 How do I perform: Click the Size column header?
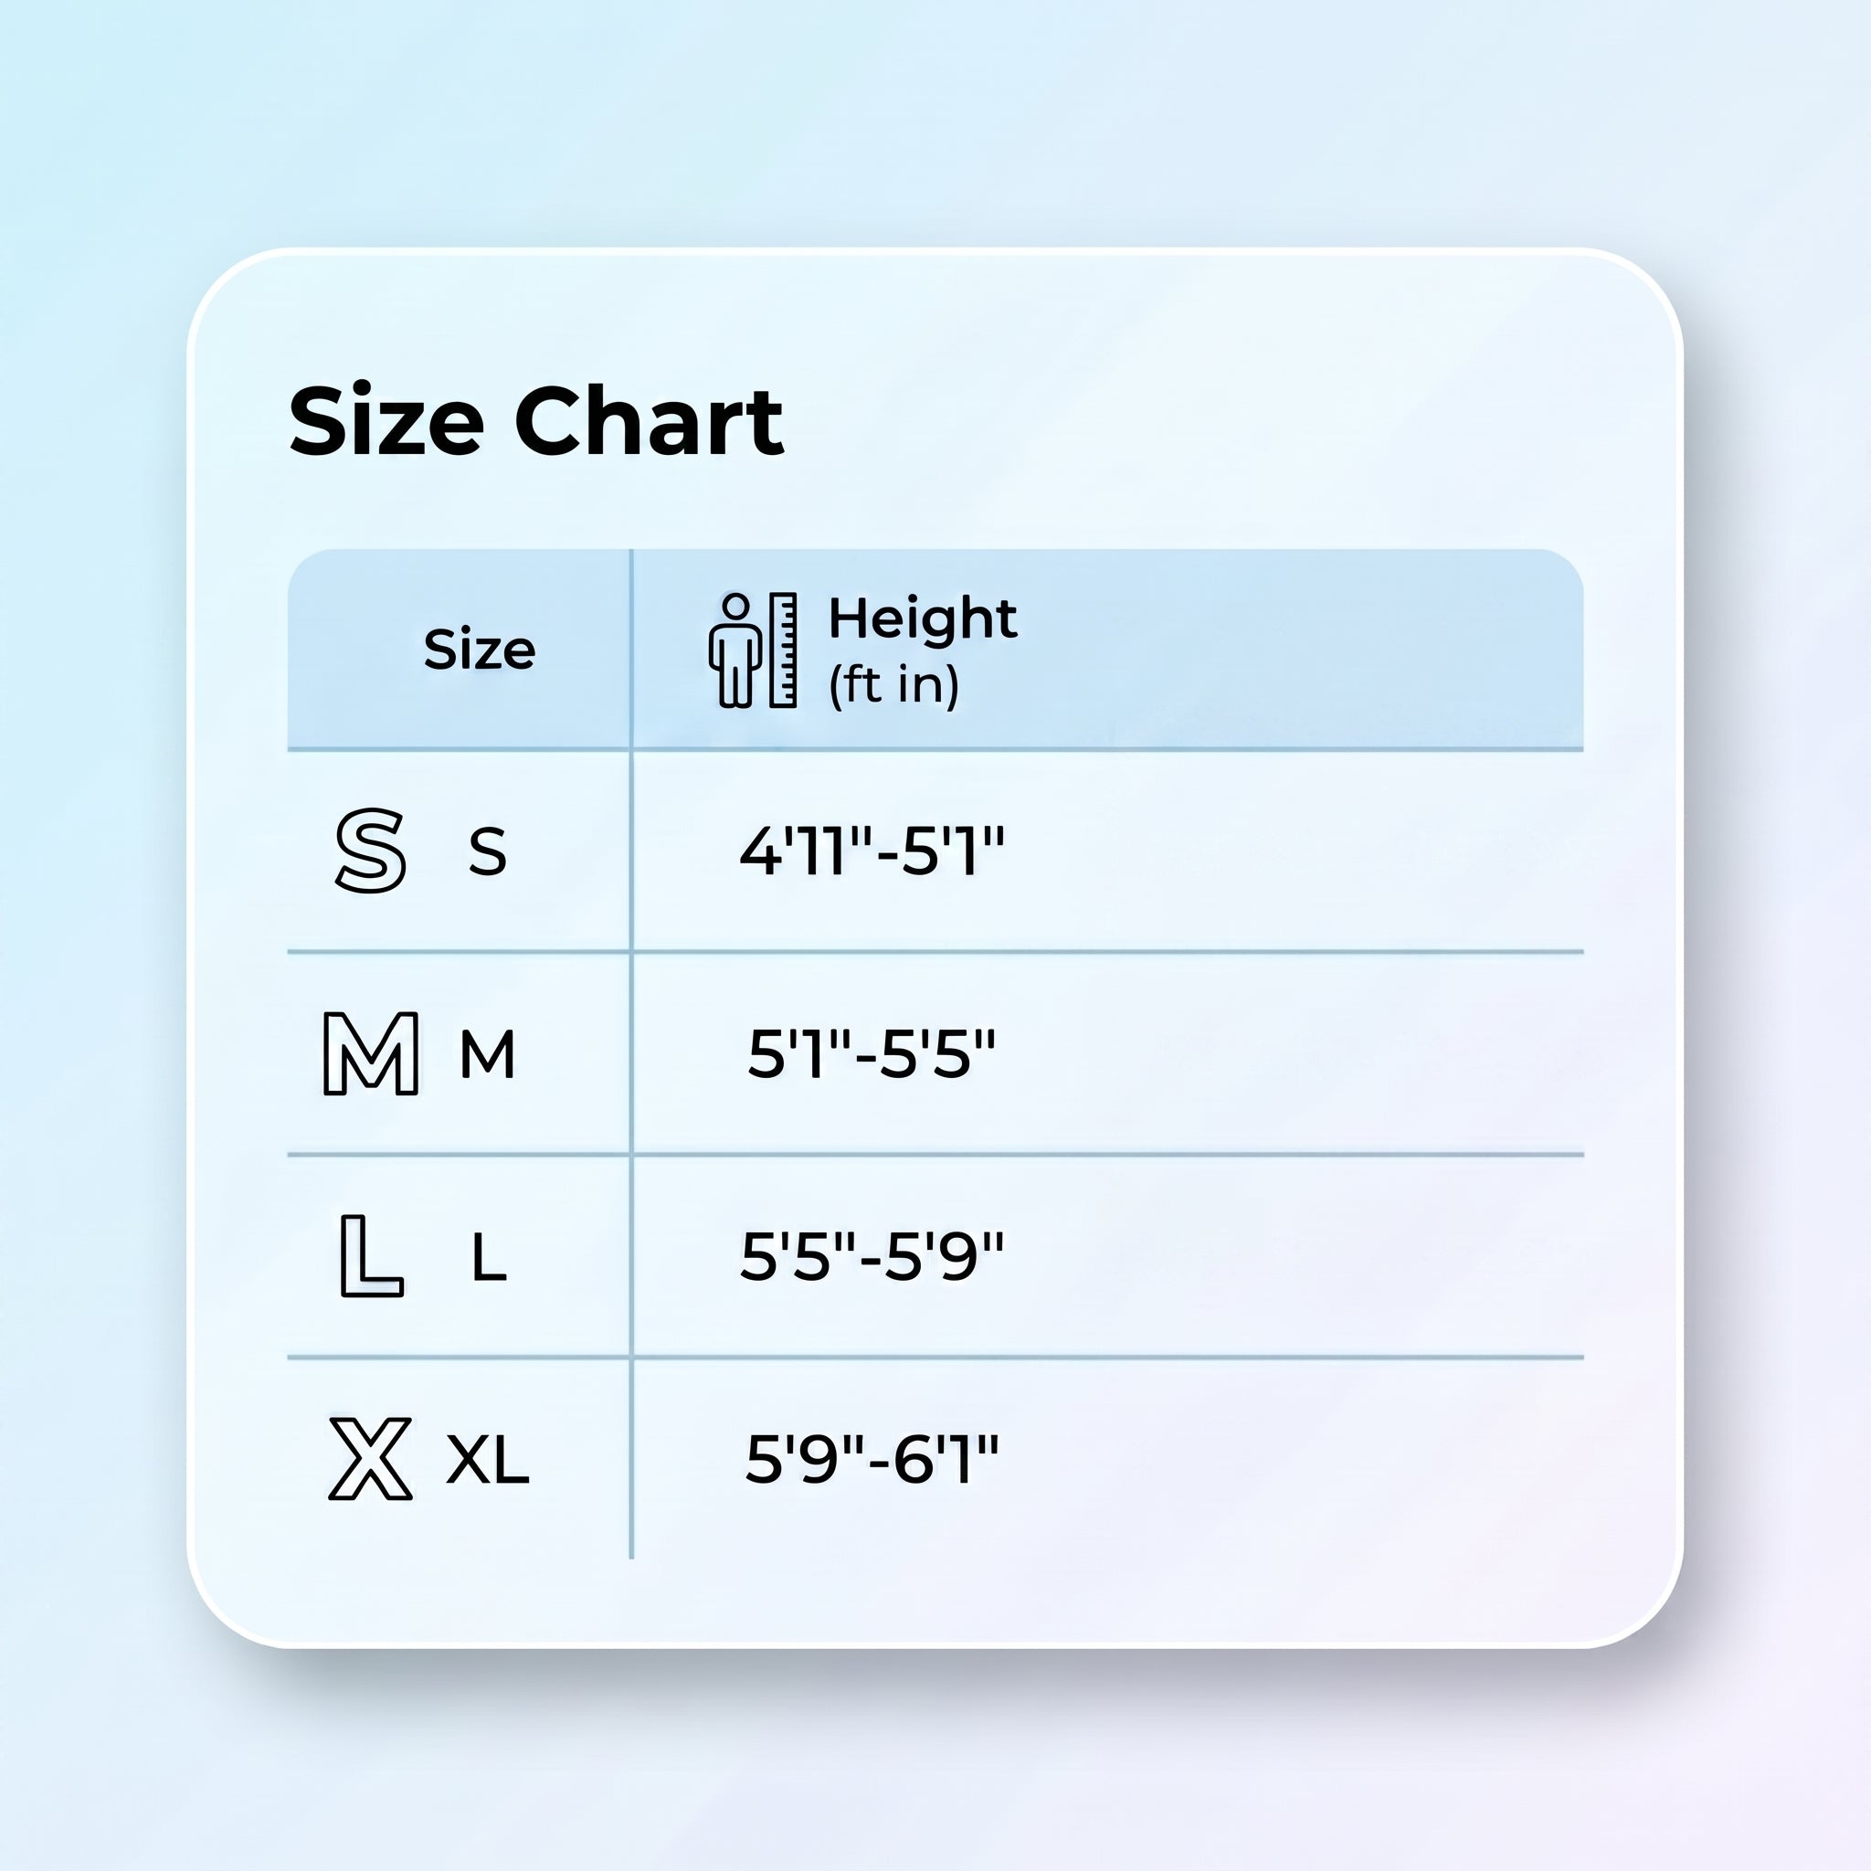click(480, 649)
